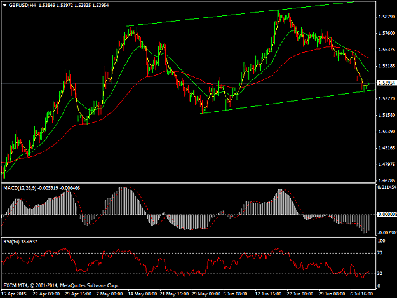Select the RSI scale level 100

point(381,241)
